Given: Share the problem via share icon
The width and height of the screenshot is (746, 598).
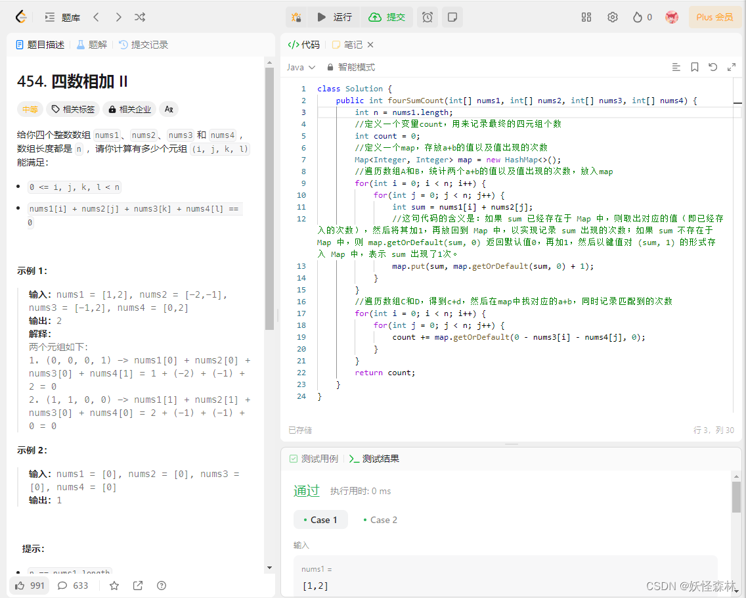Looking at the screenshot, I should point(138,586).
